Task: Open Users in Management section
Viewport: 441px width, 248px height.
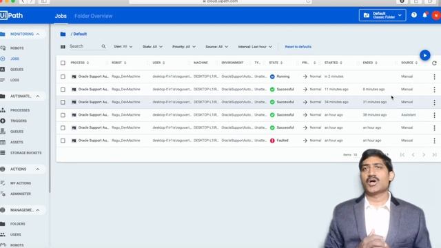Action: 15,235
